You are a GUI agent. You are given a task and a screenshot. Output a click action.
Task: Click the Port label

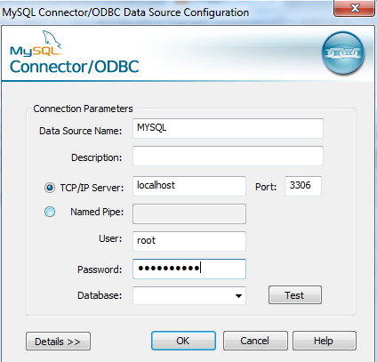coord(266,187)
